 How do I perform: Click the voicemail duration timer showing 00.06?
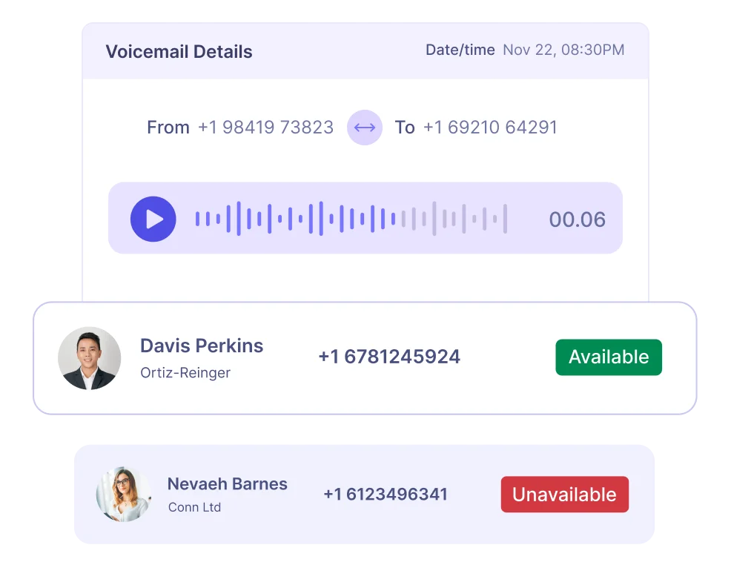[578, 219]
